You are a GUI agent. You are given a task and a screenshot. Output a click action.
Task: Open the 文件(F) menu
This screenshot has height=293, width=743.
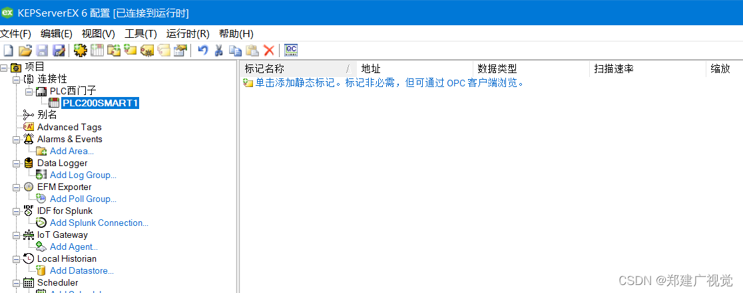15,34
